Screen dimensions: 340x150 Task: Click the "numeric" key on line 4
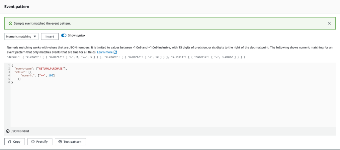28,75
